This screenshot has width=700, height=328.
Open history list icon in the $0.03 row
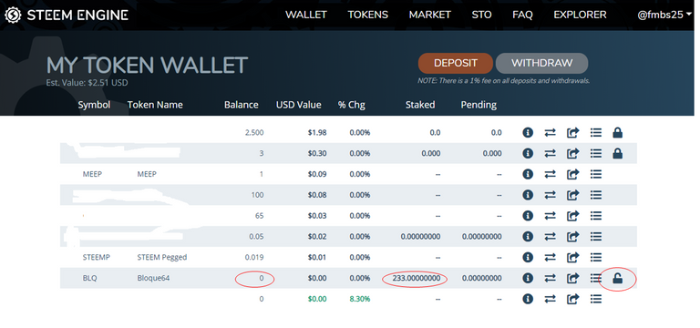tap(595, 216)
